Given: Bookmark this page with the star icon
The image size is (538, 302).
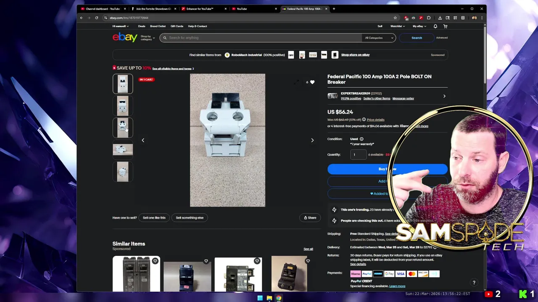Looking at the screenshot, I should (x=395, y=18).
